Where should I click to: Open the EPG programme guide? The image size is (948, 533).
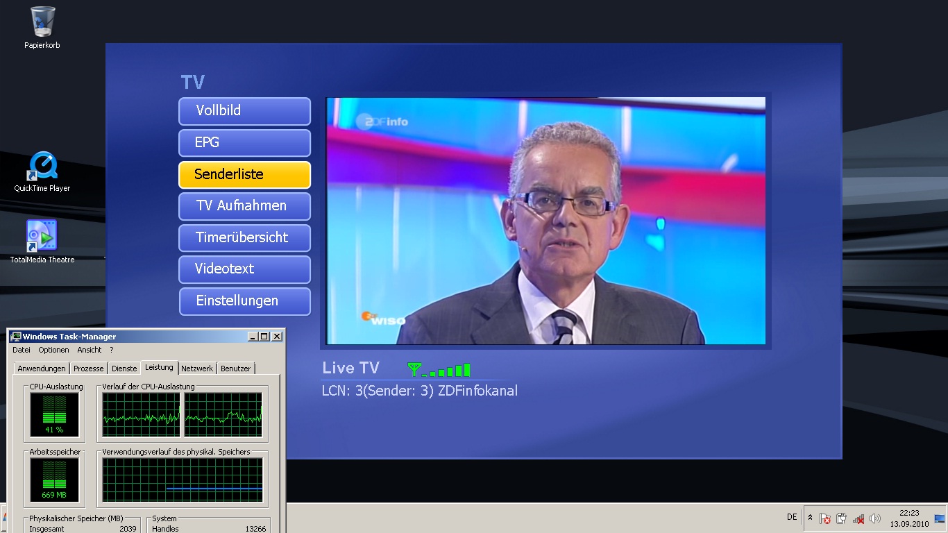[x=244, y=143]
